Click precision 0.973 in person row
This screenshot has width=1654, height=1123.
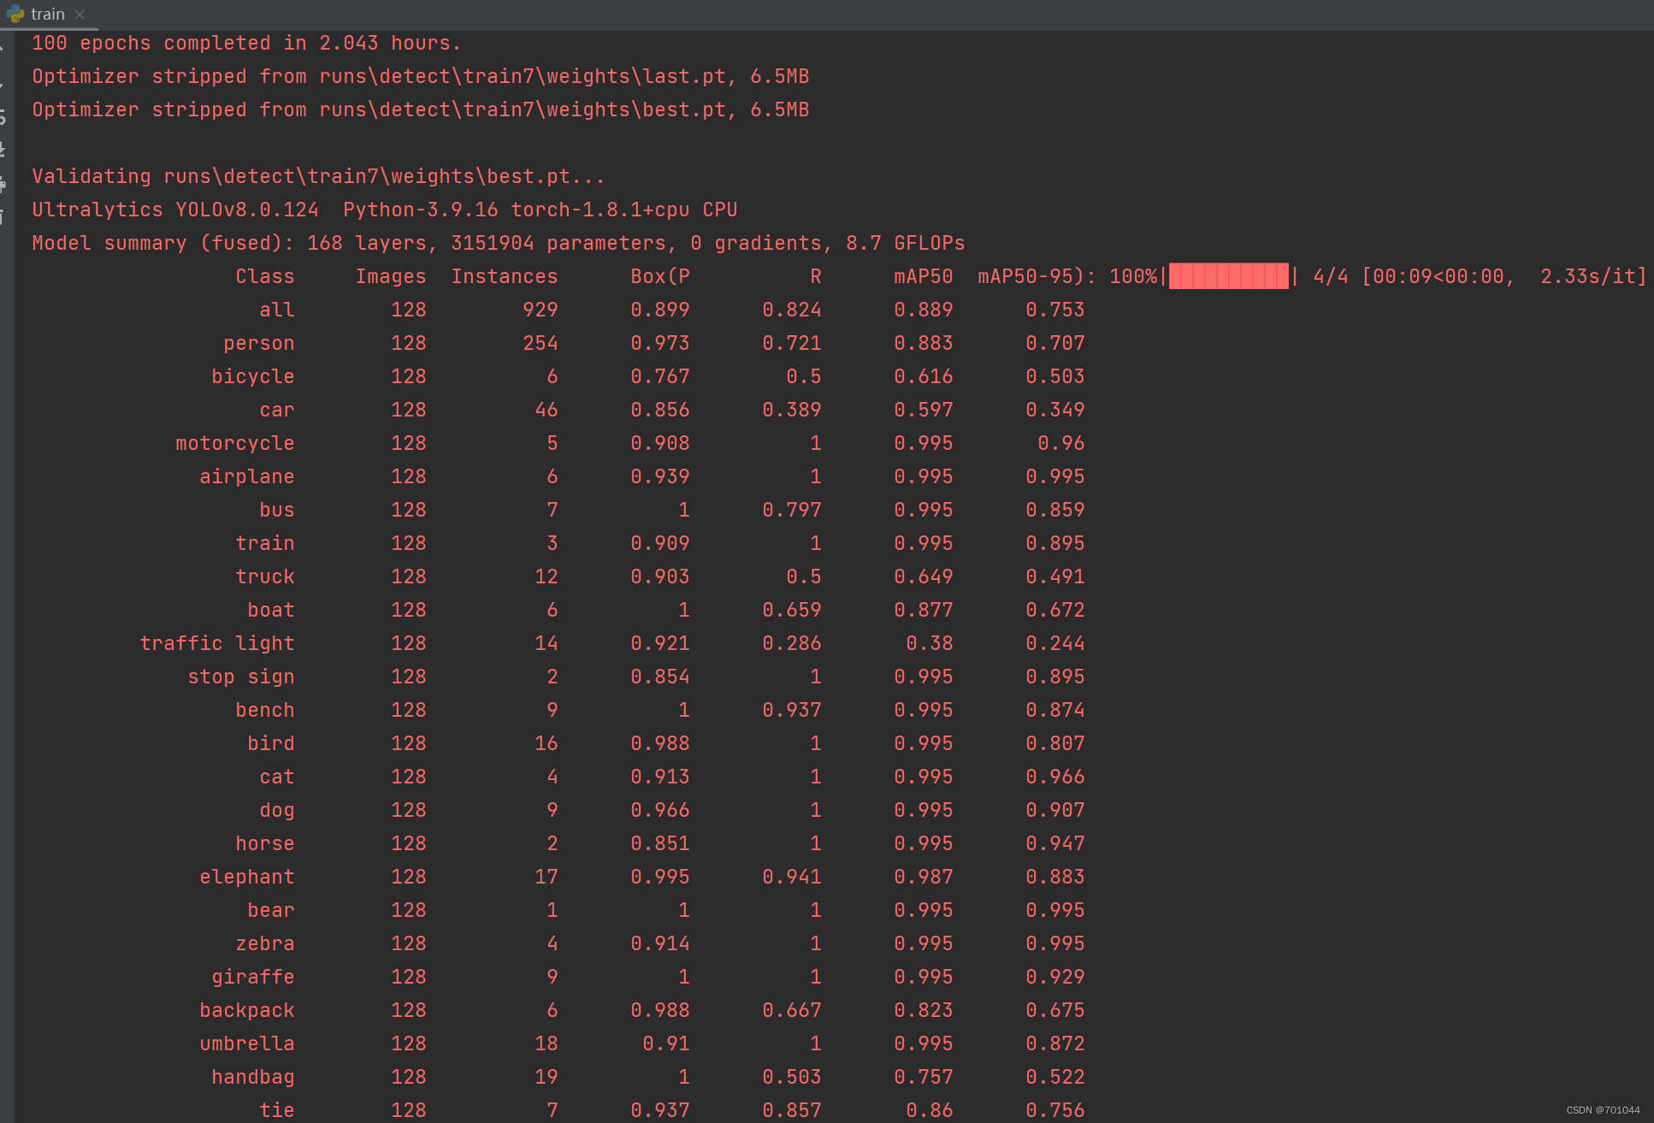[x=660, y=343]
